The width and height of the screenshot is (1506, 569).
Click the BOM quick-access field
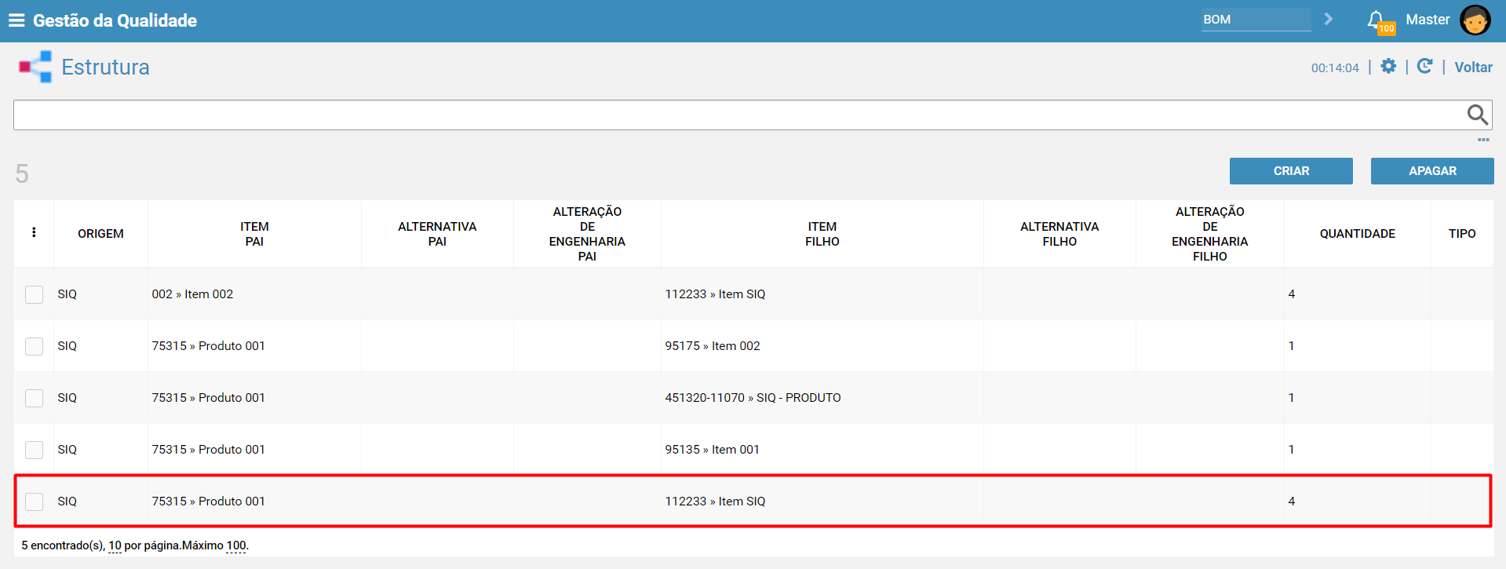[1256, 20]
